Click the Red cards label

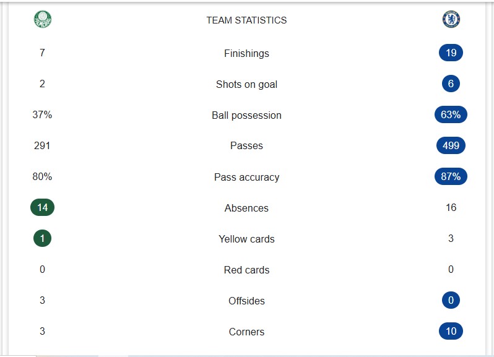[x=246, y=270]
